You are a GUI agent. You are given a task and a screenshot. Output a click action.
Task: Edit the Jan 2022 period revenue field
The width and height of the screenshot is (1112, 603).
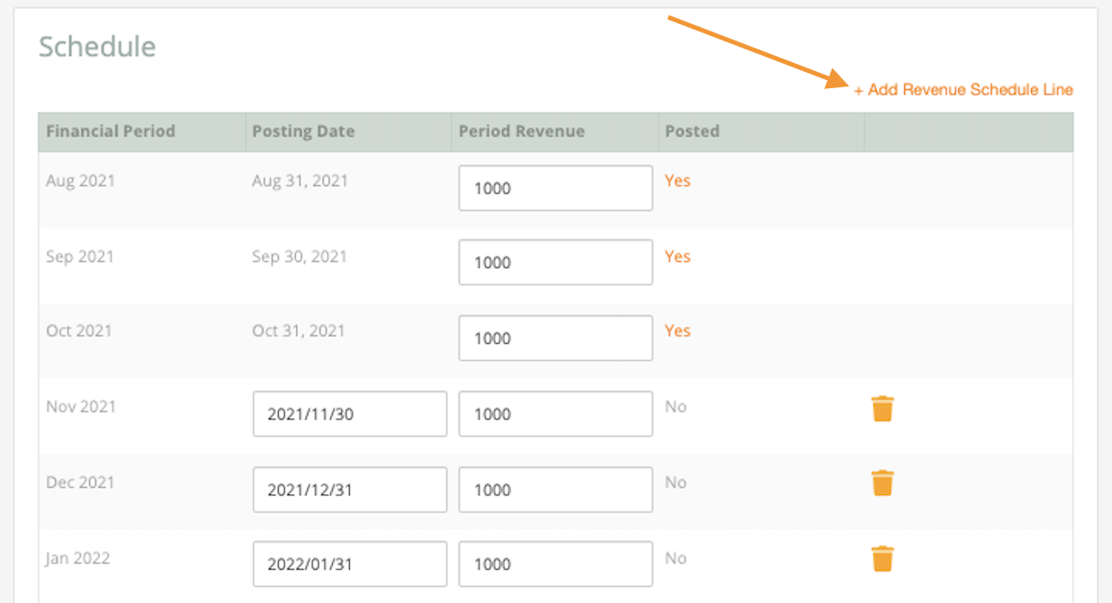pyautogui.click(x=556, y=564)
